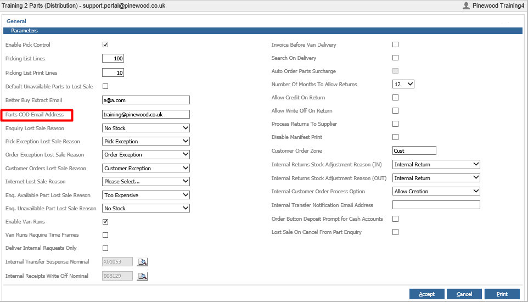The image size is (528, 302).
Task: Tick Lost Sale On Cancel From Part Enquiry
Action: pyautogui.click(x=395, y=232)
